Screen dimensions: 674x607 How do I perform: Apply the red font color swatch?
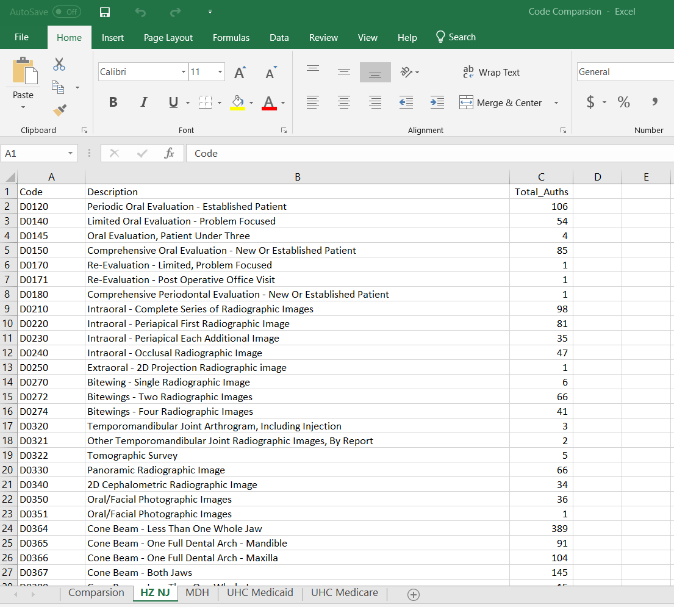pos(268,107)
